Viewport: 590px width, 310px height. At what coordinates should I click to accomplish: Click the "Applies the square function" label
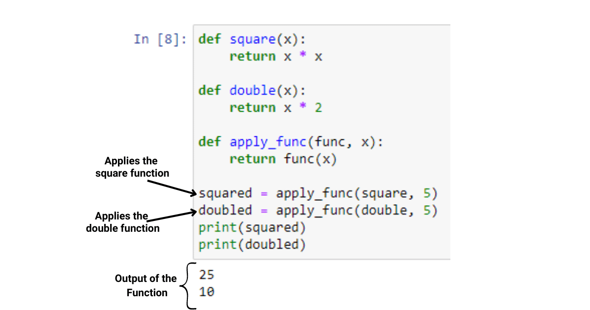[x=131, y=167]
